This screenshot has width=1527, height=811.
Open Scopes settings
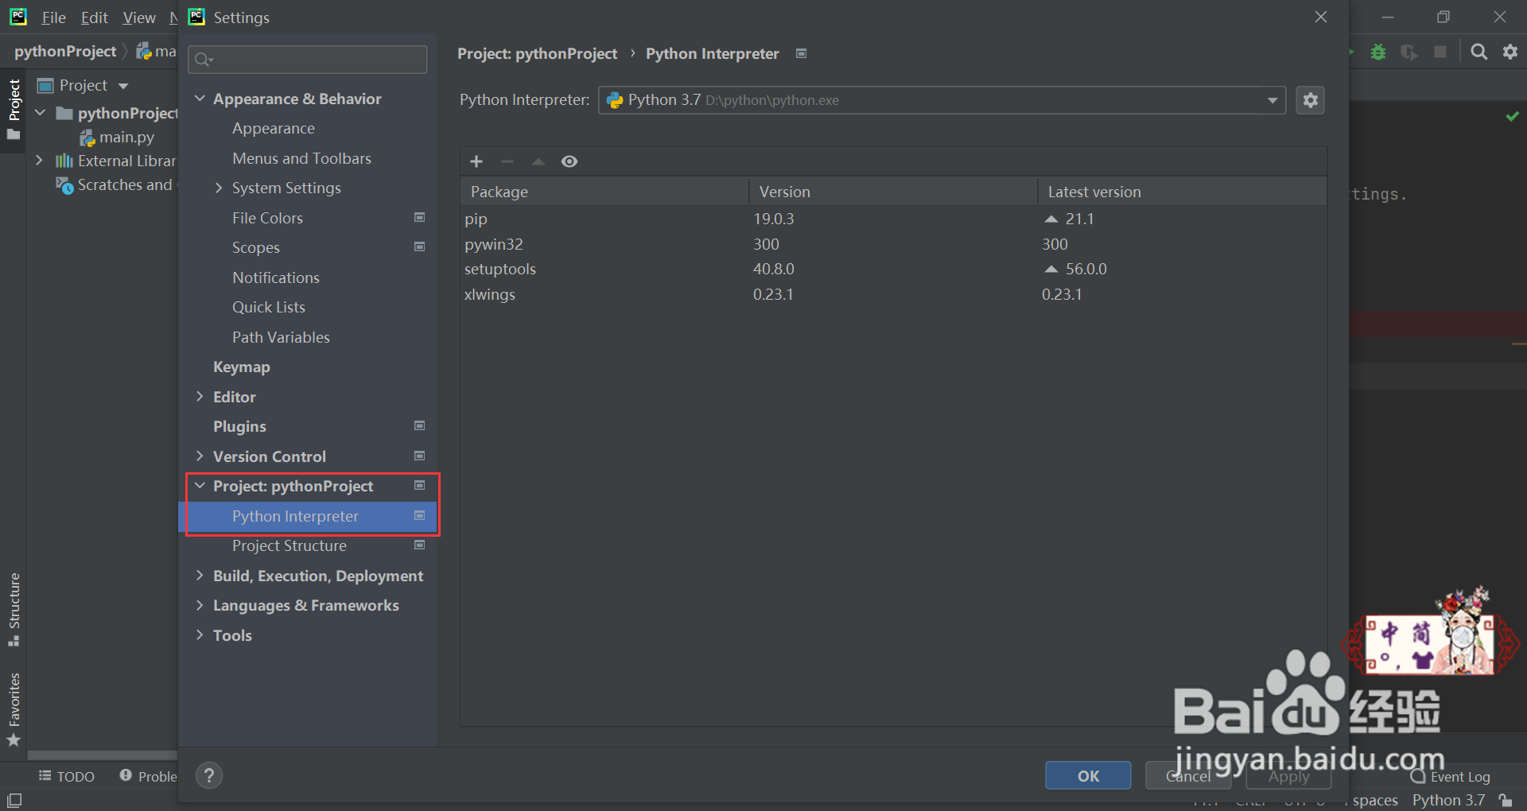pos(256,247)
